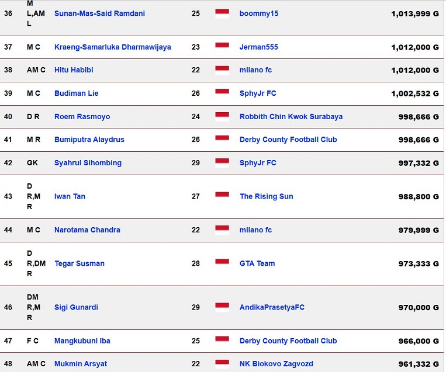Open player Sunan-Mas-Said Ramdani
The image size is (446, 372).
99,13
